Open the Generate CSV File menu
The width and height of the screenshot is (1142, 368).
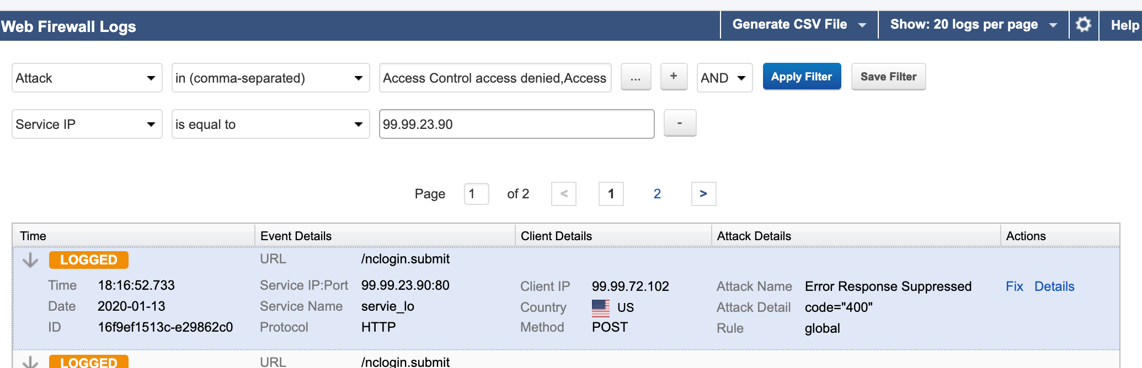tap(799, 25)
